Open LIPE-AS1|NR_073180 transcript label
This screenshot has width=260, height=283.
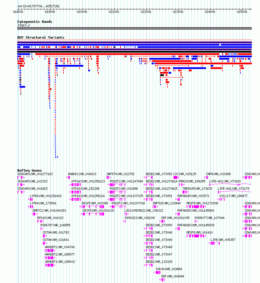click(x=225, y=181)
